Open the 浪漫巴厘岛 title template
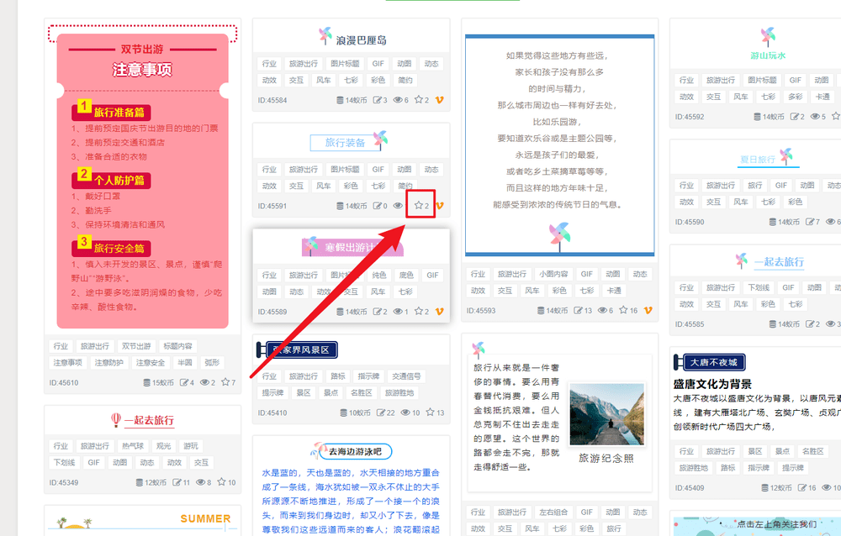 [352, 39]
